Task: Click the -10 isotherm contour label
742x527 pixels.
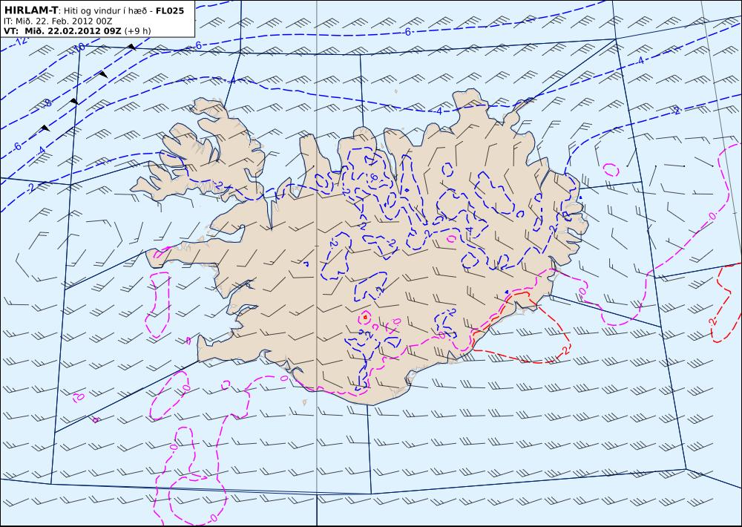Action: (78, 48)
